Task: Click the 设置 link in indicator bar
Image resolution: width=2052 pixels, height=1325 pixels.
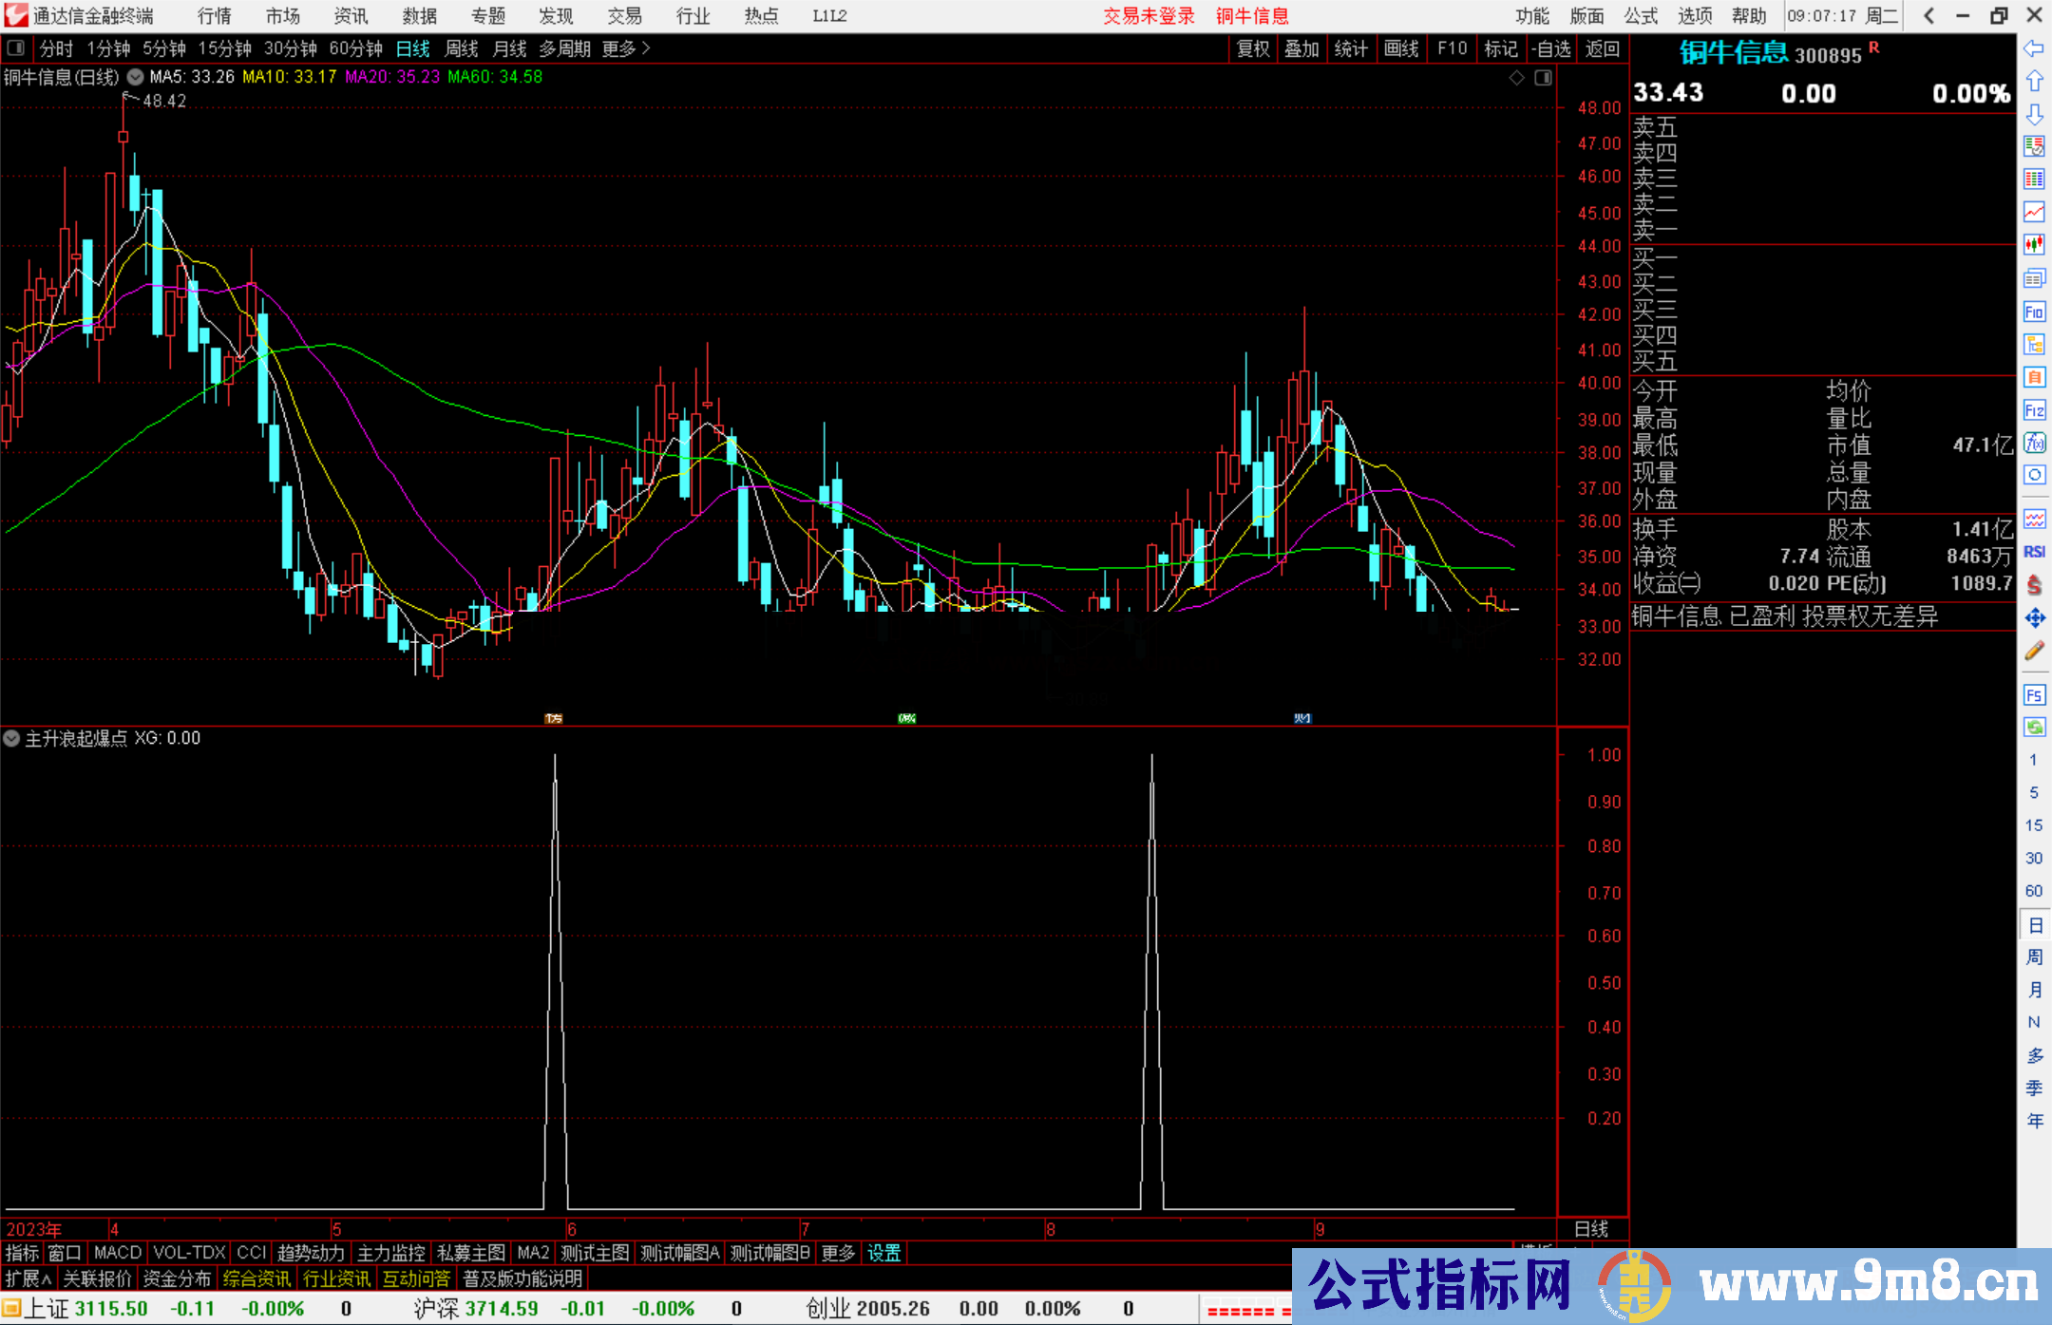Action: point(883,1253)
